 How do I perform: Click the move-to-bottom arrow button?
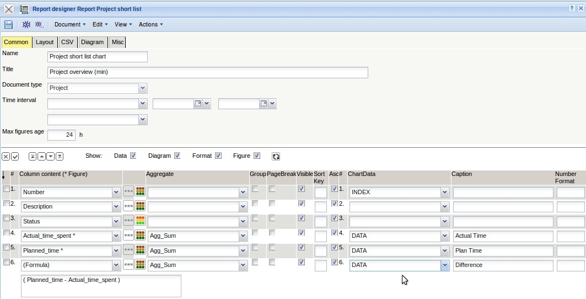[60, 157]
